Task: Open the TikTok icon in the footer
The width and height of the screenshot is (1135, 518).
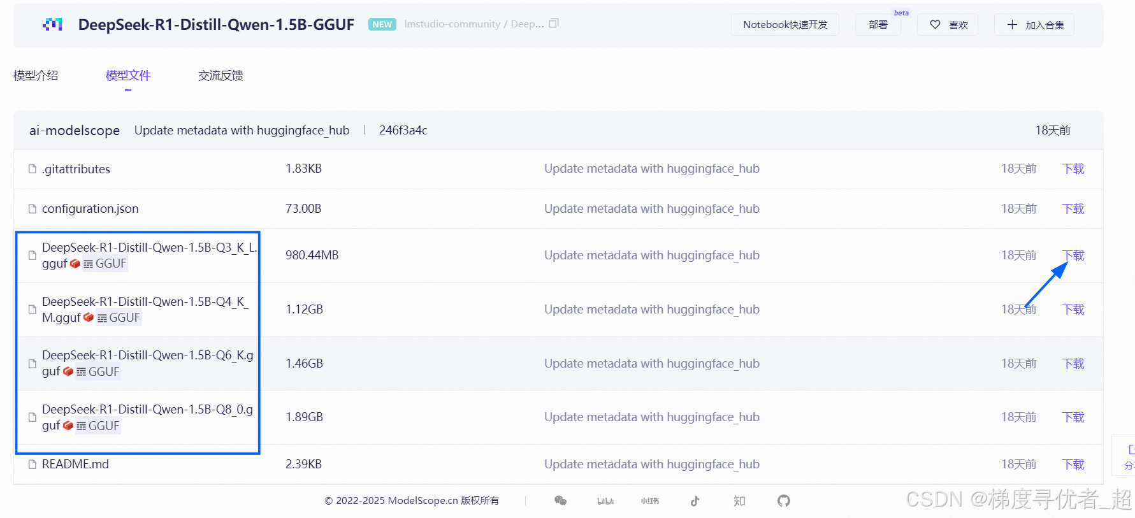Action: (x=695, y=501)
